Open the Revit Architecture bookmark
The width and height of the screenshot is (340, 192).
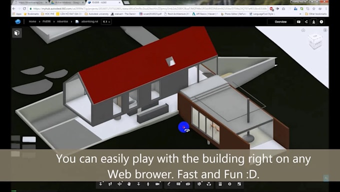176,14
